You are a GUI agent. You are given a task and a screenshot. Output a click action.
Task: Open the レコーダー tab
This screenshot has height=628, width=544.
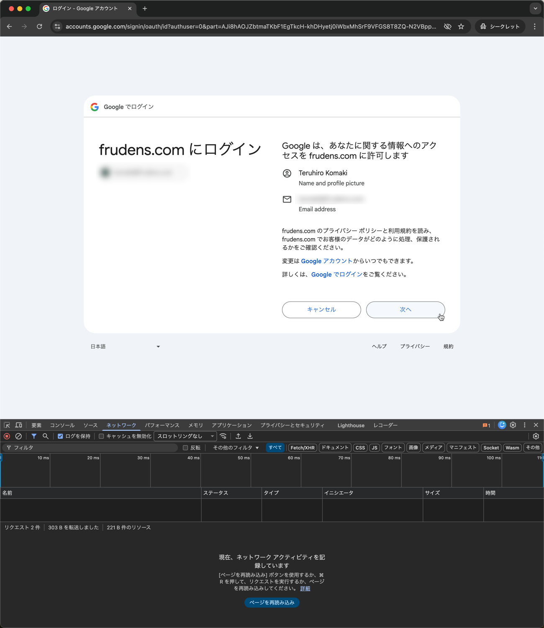385,425
